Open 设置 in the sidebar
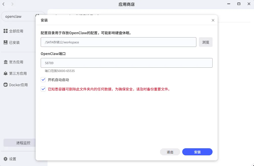This screenshot has height=166, width=254. pyautogui.click(x=10, y=159)
